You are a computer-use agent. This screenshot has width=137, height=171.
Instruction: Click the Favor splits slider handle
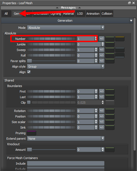click(x=29, y=61)
